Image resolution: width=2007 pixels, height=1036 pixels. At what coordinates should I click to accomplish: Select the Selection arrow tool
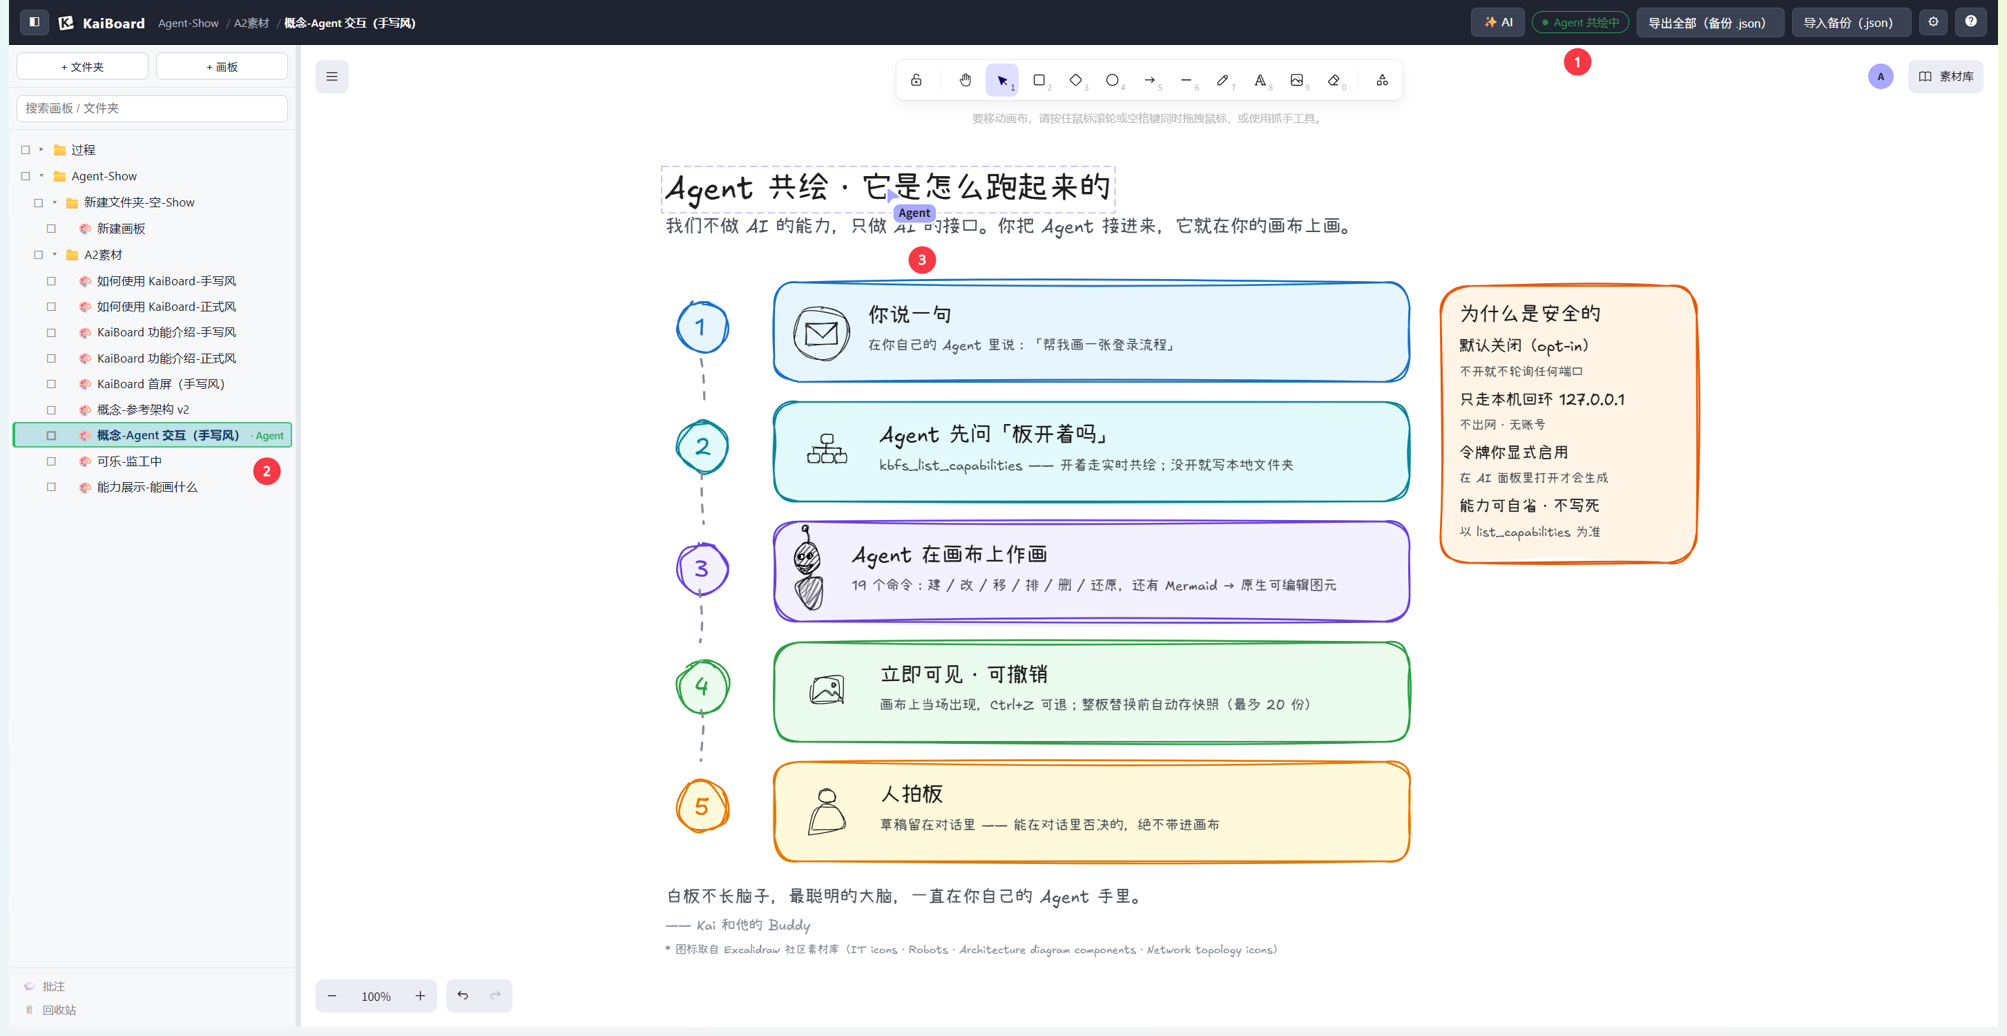1002,79
